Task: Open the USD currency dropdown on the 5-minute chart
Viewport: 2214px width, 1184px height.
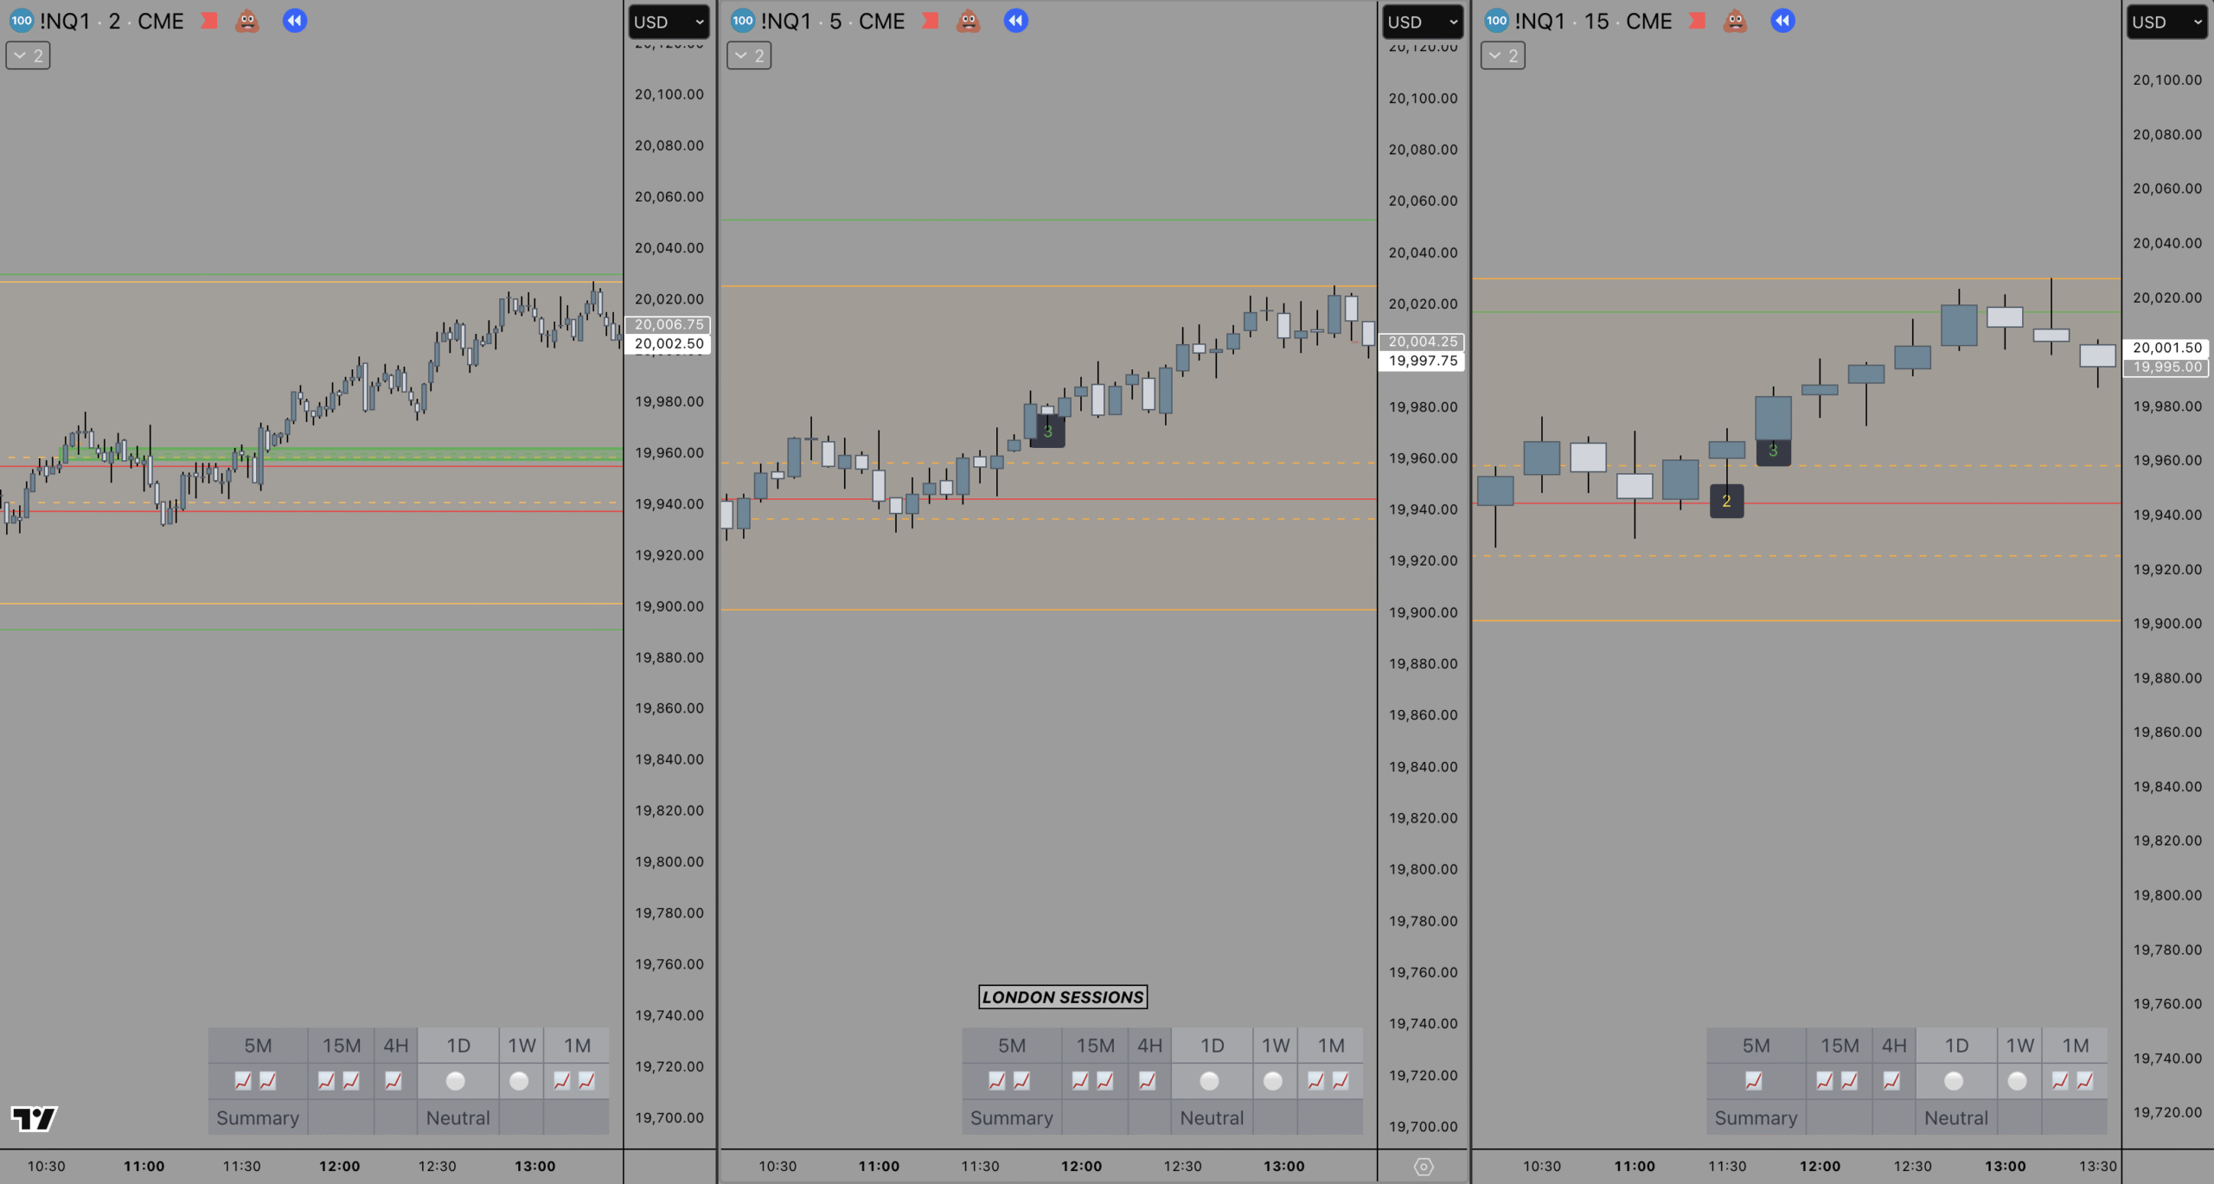Action: [1423, 22]
